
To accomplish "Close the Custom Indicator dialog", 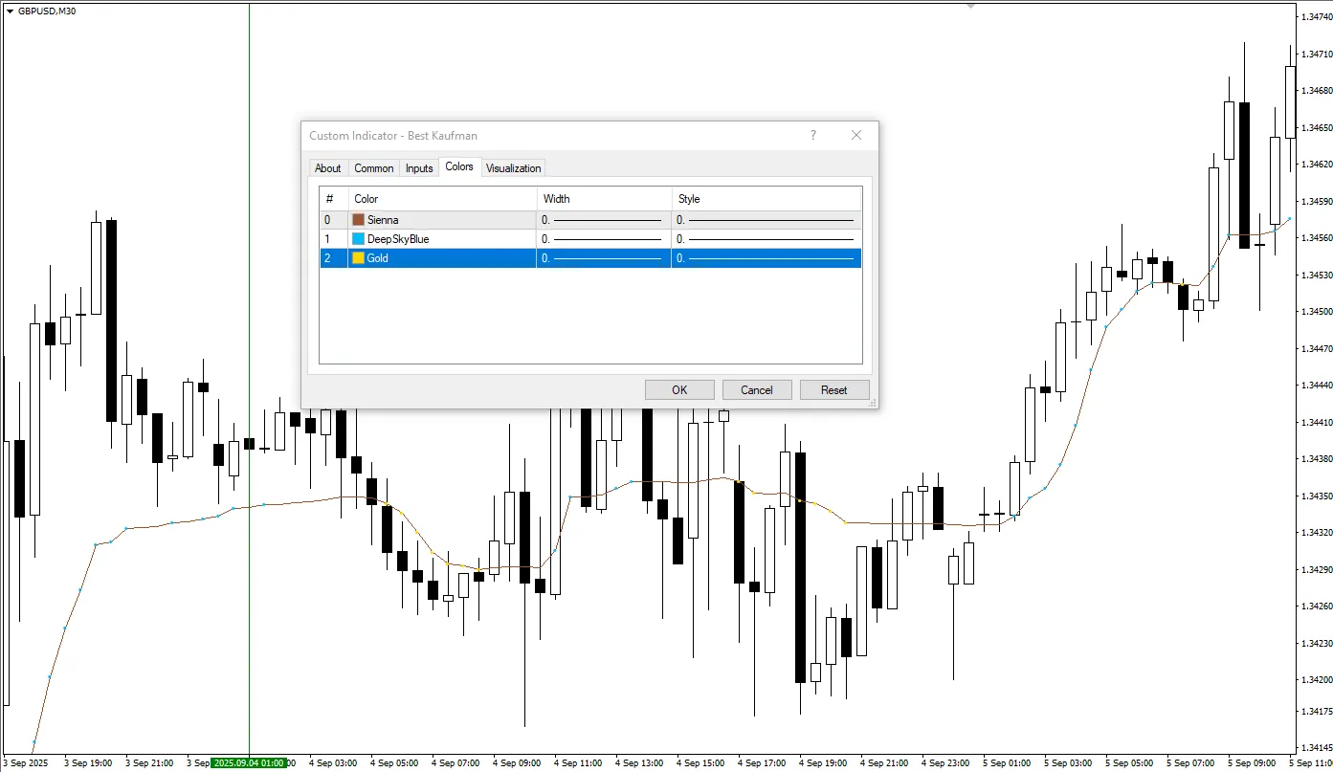I will (856, 136).
